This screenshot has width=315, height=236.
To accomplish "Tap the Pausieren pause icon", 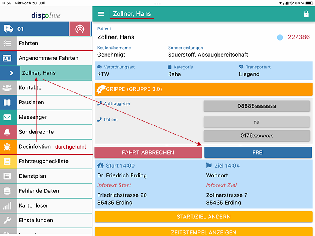I will point(7,102).
